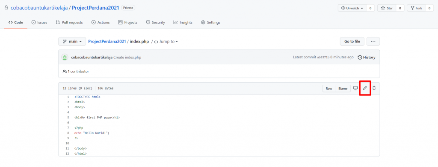The height and width of the screenshot is (167, 438).
Task: Open the Actions tab
Action: 101,23
